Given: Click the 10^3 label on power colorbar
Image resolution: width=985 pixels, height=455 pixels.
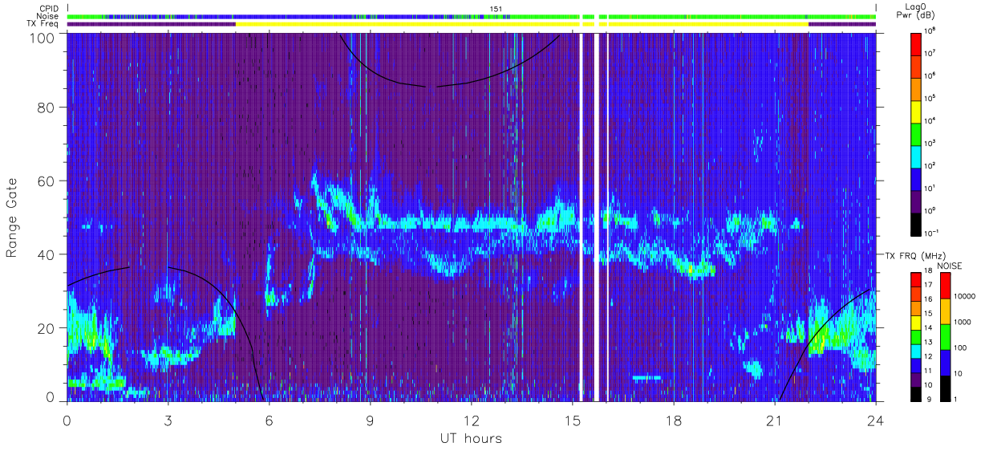Looking at the screenshot, I should [x=929, y=143].
